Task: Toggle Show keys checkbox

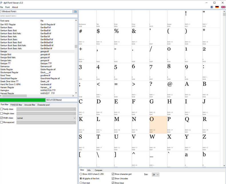Action: click(113, 183)
